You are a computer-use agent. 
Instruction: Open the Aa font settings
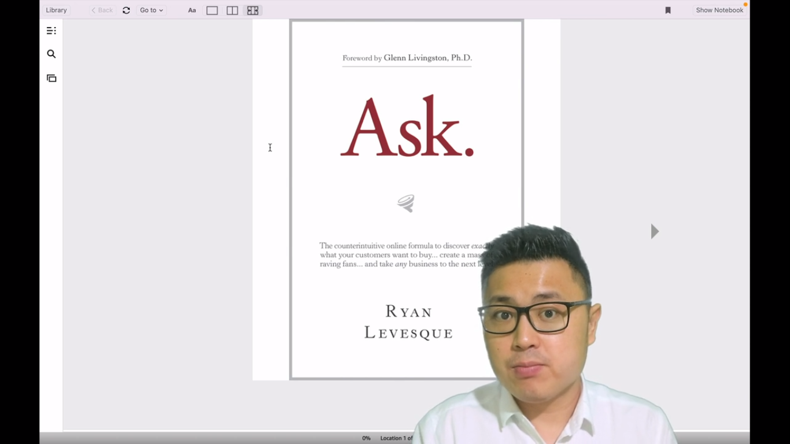(192, 10)
